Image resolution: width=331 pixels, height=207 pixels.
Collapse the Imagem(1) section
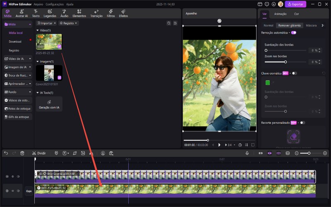pyautogui.click(x=38, y=61)
